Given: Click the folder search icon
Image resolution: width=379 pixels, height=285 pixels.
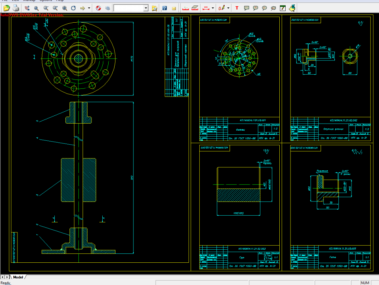Looking at the screenshot, I should [x=154, y=8].
